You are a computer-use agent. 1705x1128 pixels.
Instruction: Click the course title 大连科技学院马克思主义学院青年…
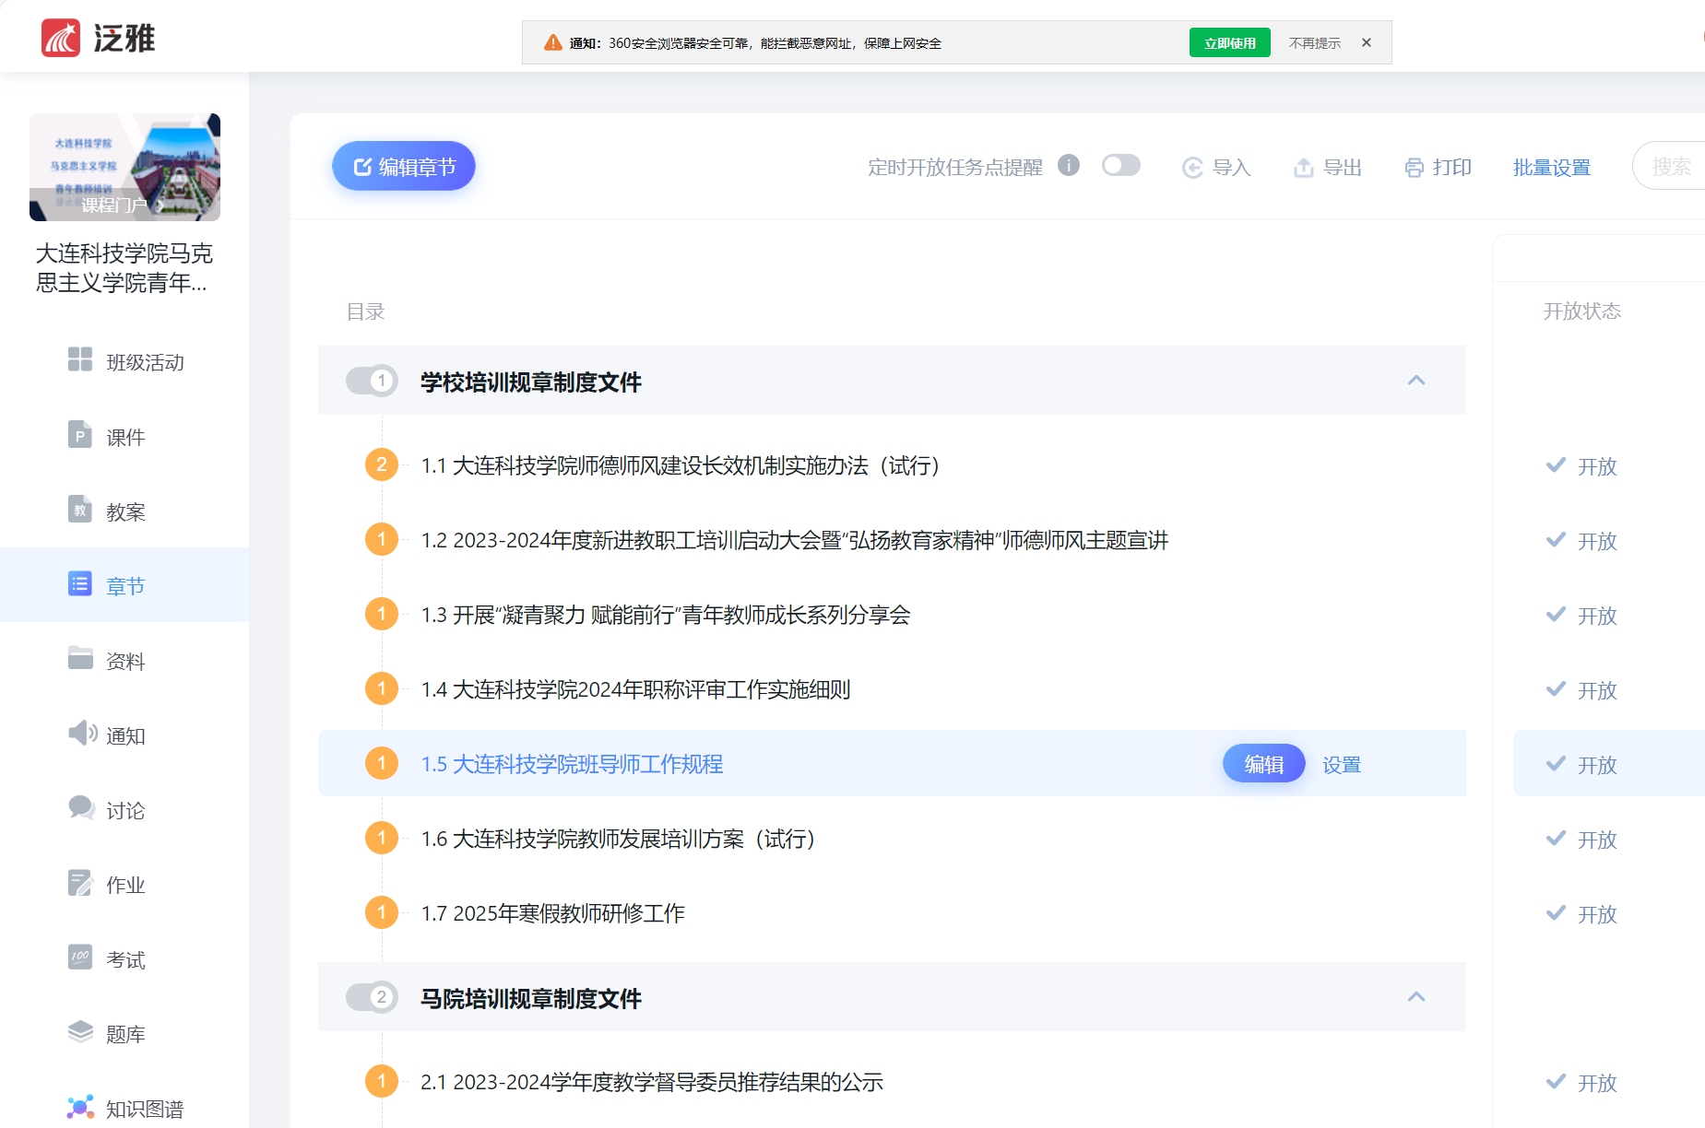pos(124,268)
